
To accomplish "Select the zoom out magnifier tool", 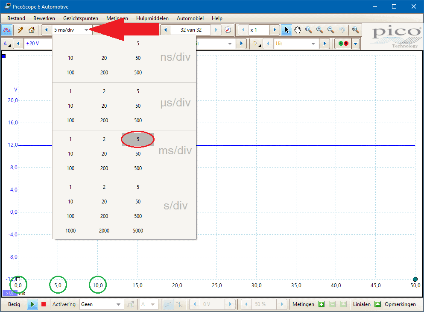I will pos(331,30).
